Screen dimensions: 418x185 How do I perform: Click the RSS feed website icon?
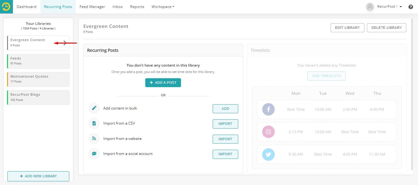pyautogui.click(x=94, y=139)
